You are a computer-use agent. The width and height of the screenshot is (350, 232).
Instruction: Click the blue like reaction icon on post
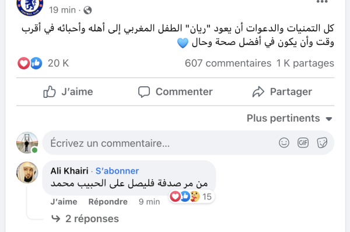[36, 63]
